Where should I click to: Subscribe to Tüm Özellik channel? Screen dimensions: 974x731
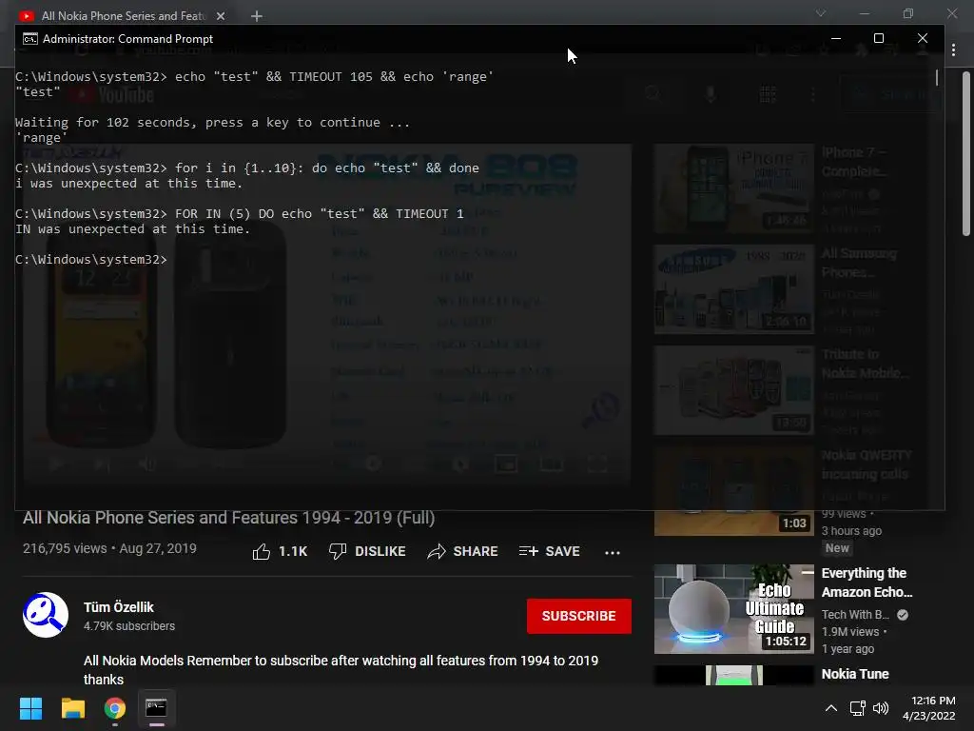pos(579,616)
